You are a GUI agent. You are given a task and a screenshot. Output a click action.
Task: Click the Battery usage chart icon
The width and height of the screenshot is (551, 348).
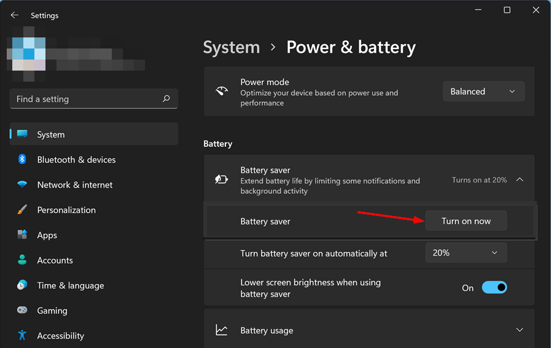[221, 330]
